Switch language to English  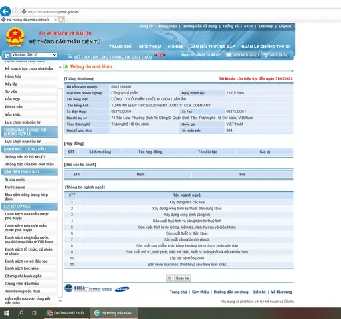pyautogui.click(x=285, y=26)
